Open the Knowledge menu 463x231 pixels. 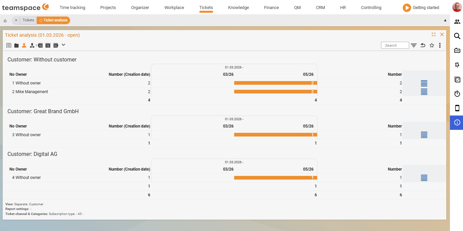pyautogui.click(x=239, y=8)
